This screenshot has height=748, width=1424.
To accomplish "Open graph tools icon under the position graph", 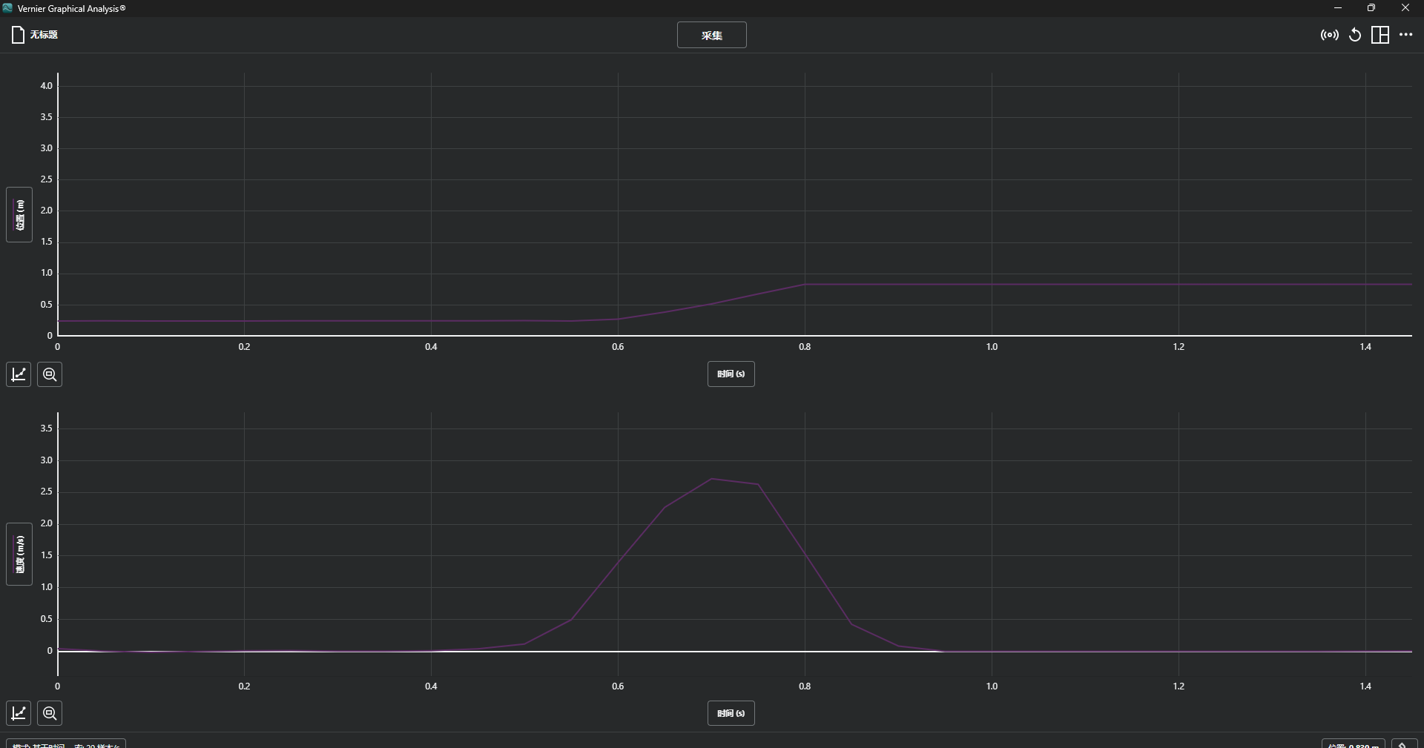I will click(x=19, y=374).
